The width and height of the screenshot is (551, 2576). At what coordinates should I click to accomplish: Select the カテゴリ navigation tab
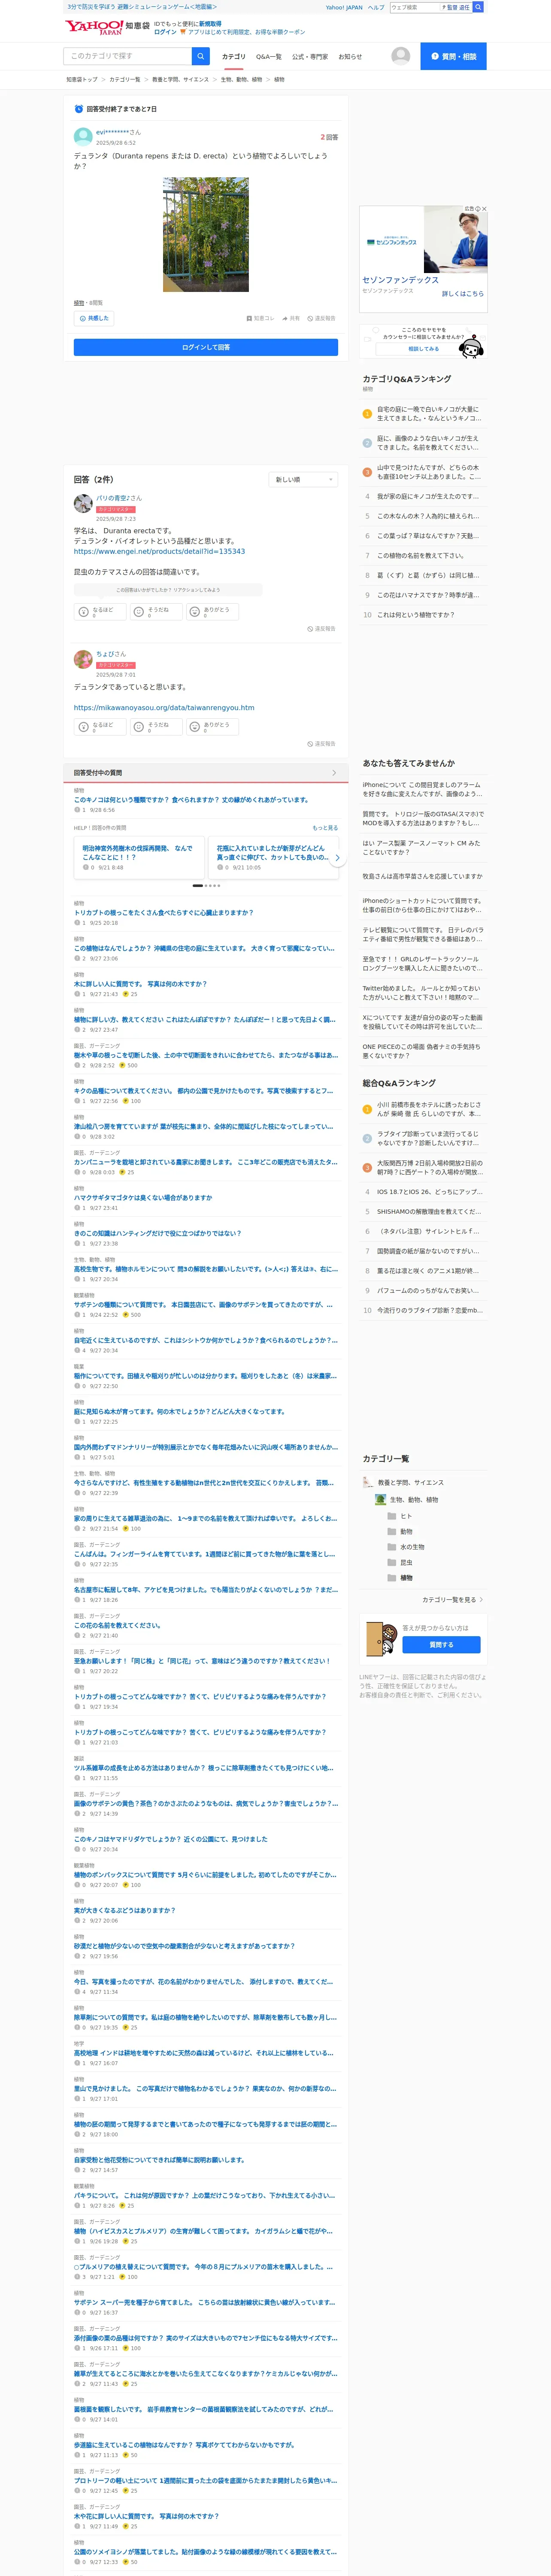(x=233, y=57)
